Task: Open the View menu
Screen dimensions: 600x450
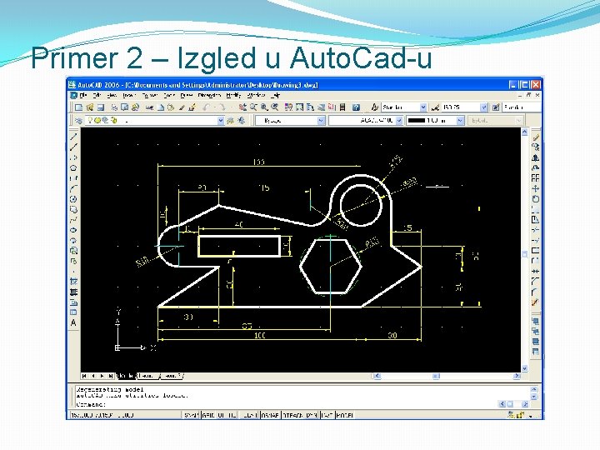Action: [112, 95]
